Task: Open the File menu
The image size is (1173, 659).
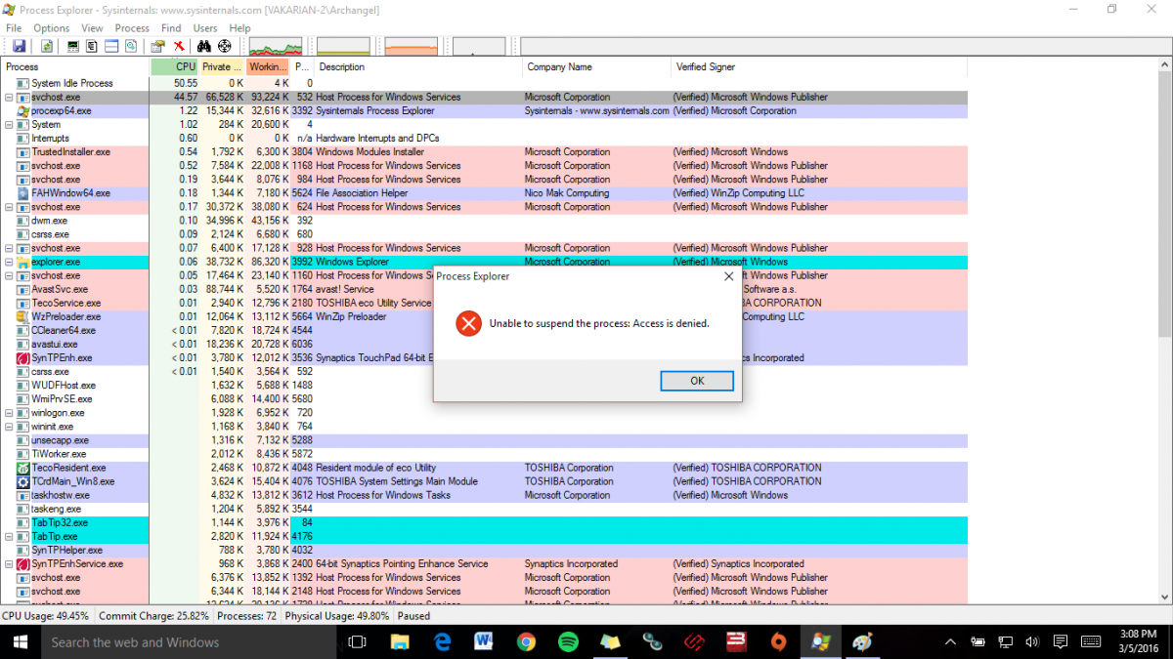Action: [14, 28]
